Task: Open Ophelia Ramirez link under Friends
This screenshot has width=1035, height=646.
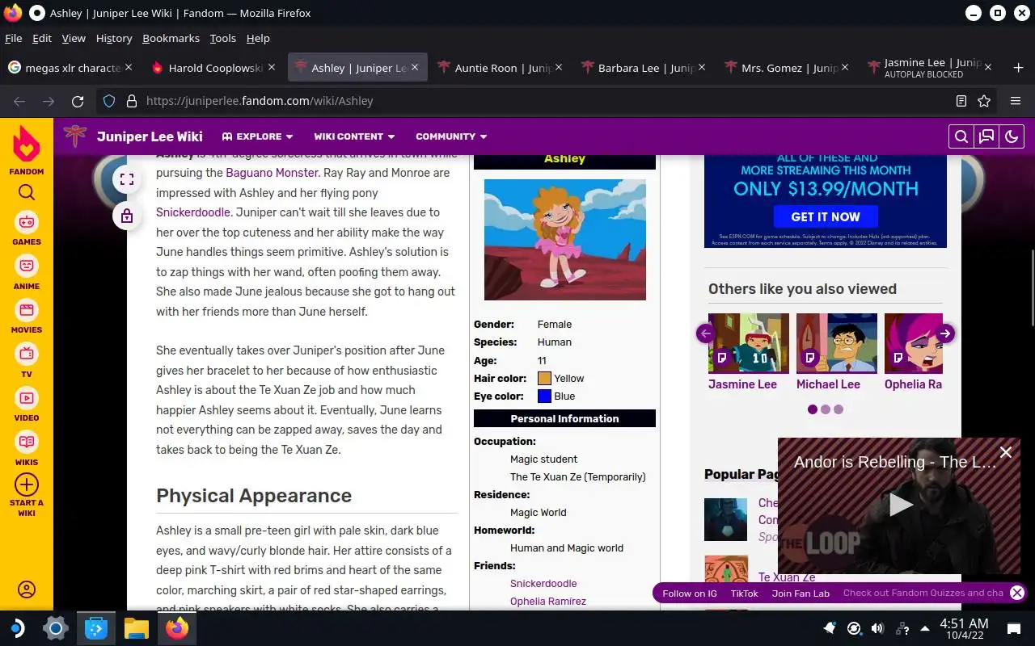Action: pyautogui.click(x=548, y=601)
